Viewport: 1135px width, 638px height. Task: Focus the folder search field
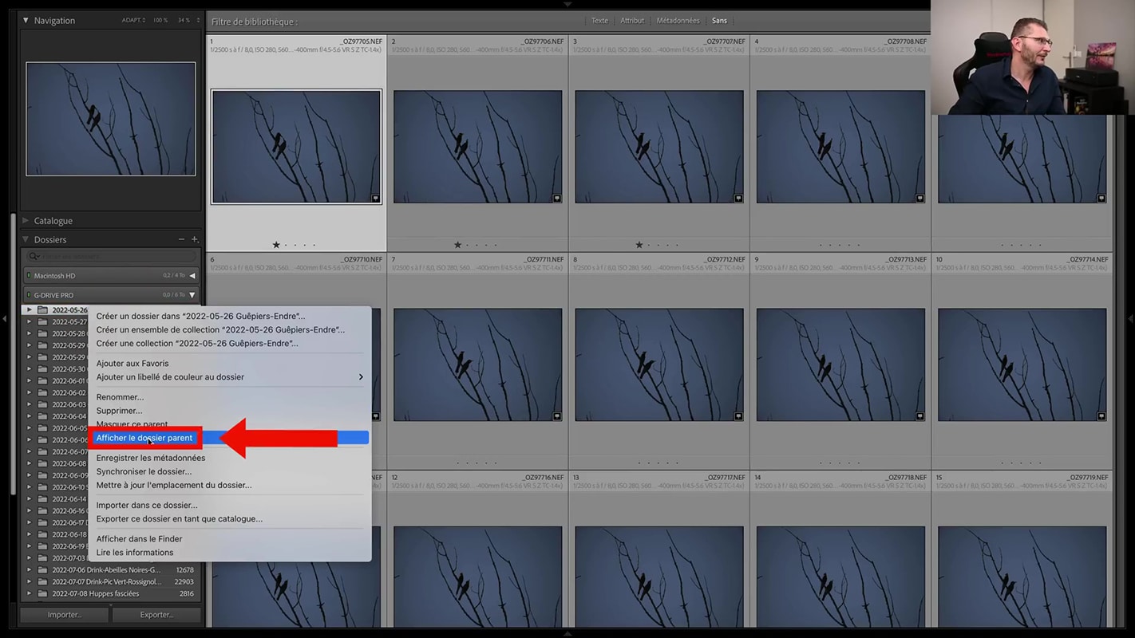(112, 256)
